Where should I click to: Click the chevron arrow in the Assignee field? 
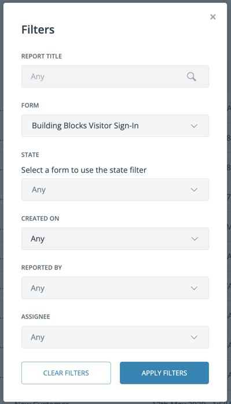(194, 337)
